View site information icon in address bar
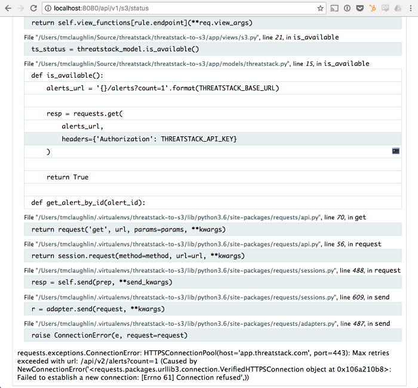Viewport: 418px width, 388px height. (48, 8)
